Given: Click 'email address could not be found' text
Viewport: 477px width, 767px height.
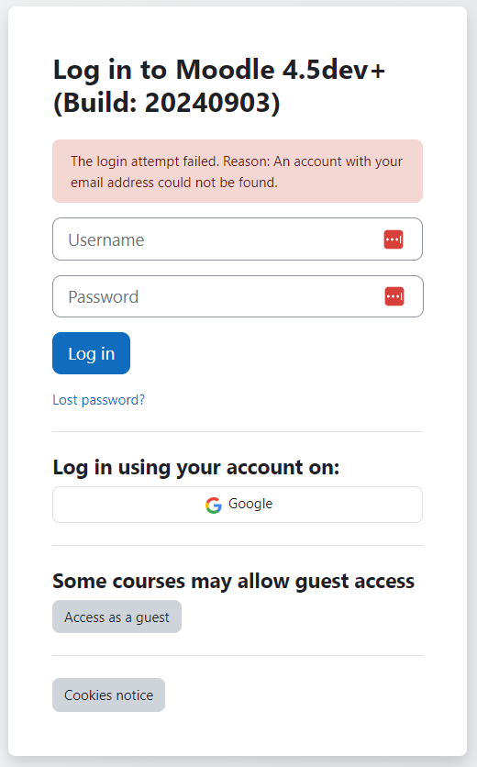Looking at the screenshot, I should tap(173, 183).
